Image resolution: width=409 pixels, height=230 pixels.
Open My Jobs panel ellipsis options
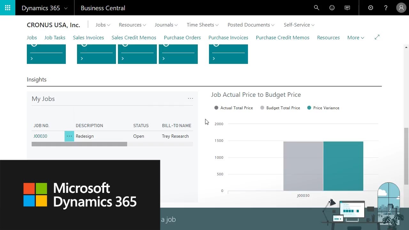(190, 98)
